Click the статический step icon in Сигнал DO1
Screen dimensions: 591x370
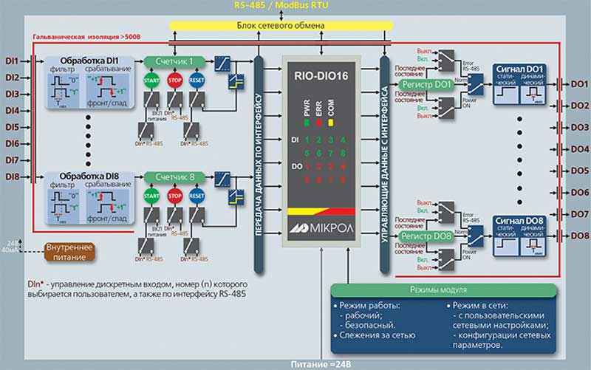[x=505, y=95]
